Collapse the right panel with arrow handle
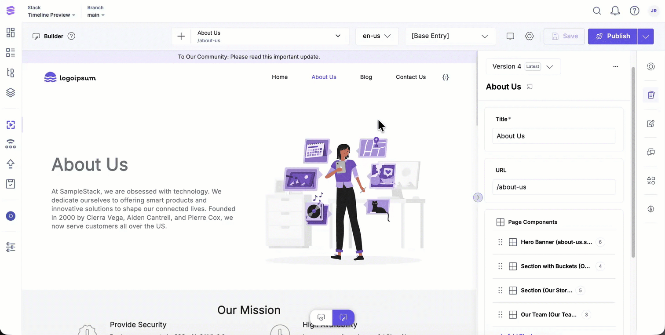 (478, 197)
